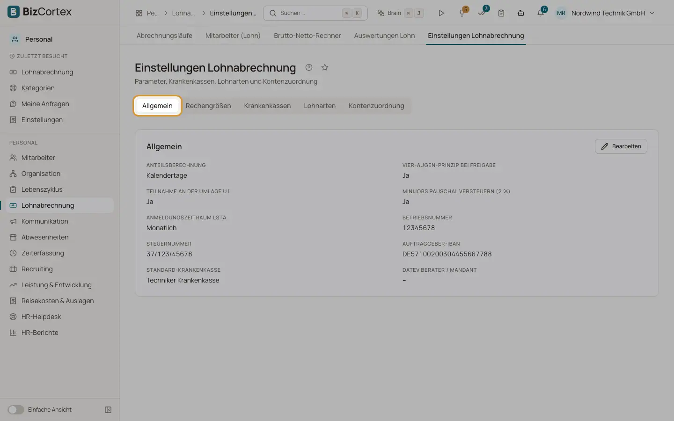Open the help icon beside page title
674x421 pixels.
tap(309, 67)
